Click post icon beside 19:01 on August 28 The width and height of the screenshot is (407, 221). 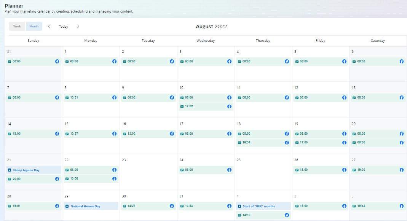[x=10, y=206]
